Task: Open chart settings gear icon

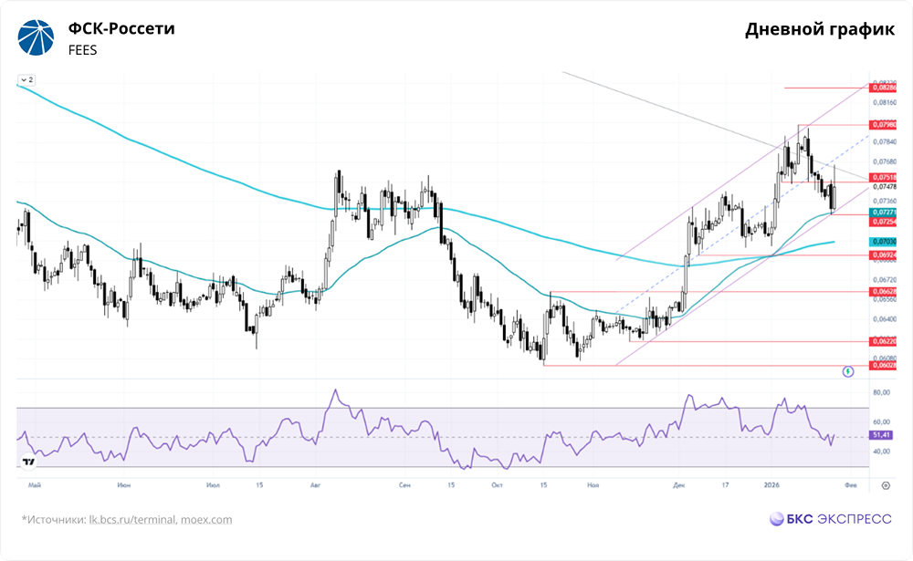Action: tap(886, 485)
